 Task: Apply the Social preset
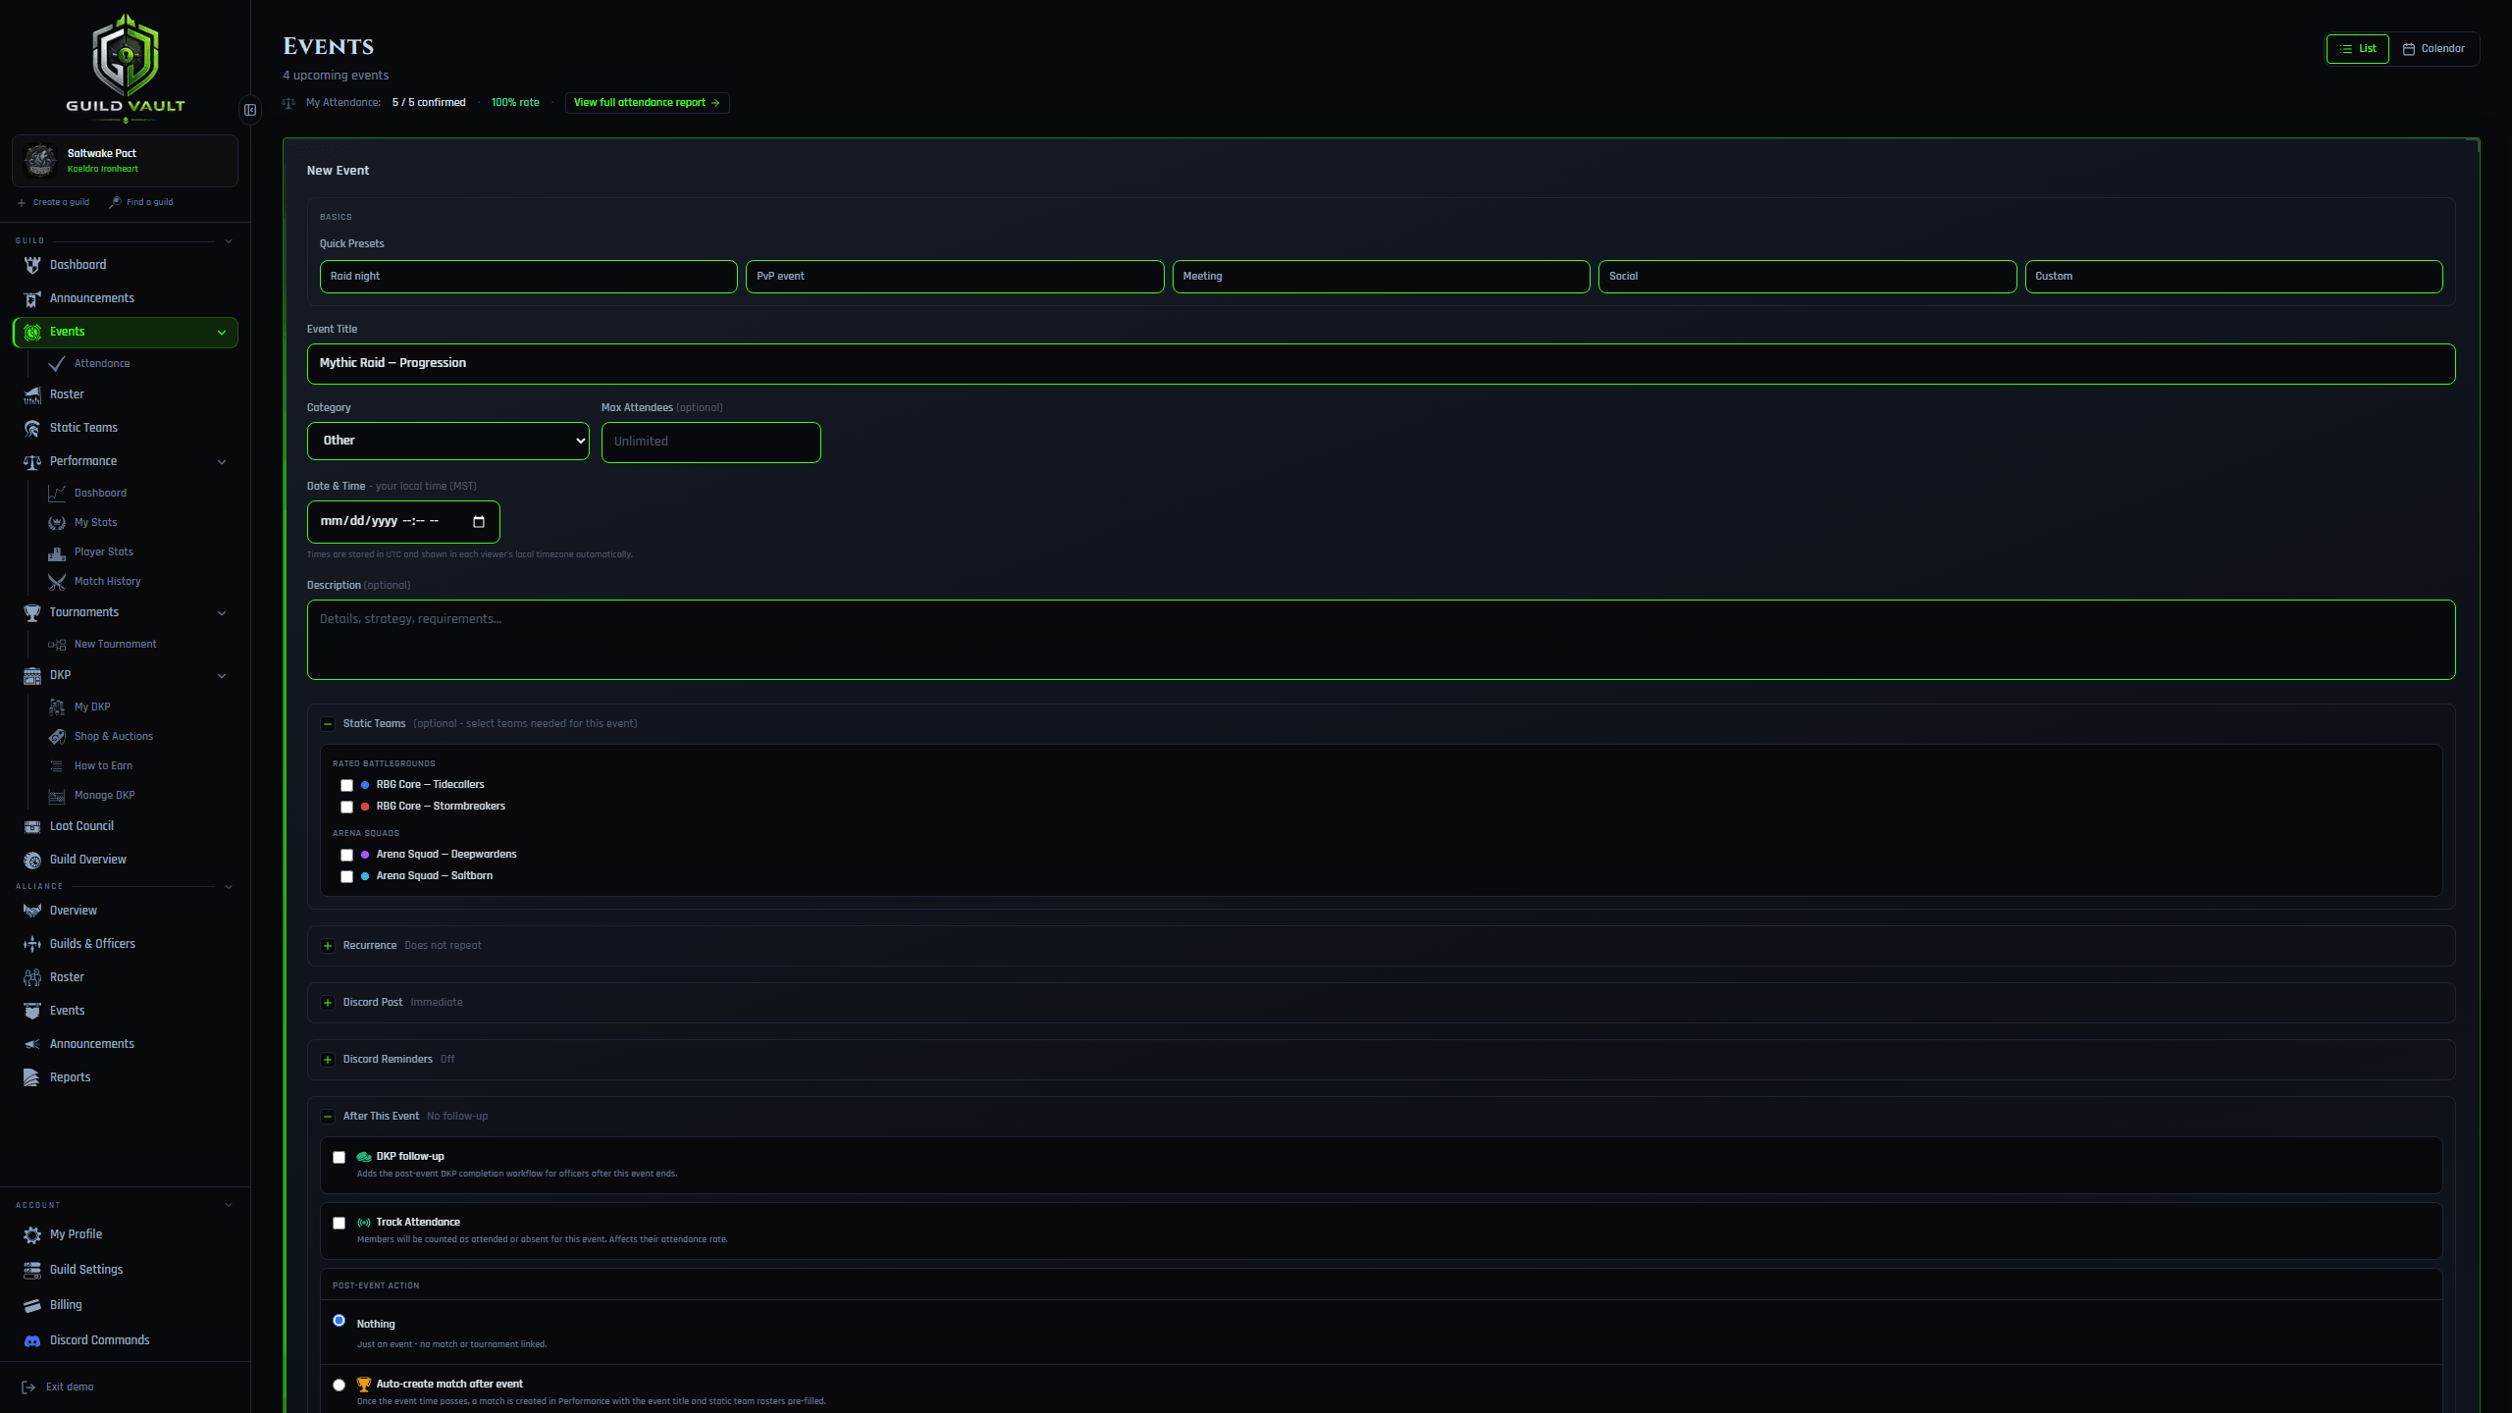[x=1807, y=277]
